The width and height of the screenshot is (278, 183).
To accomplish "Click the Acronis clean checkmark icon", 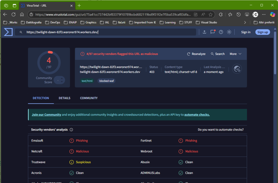I will click(71, 173).
